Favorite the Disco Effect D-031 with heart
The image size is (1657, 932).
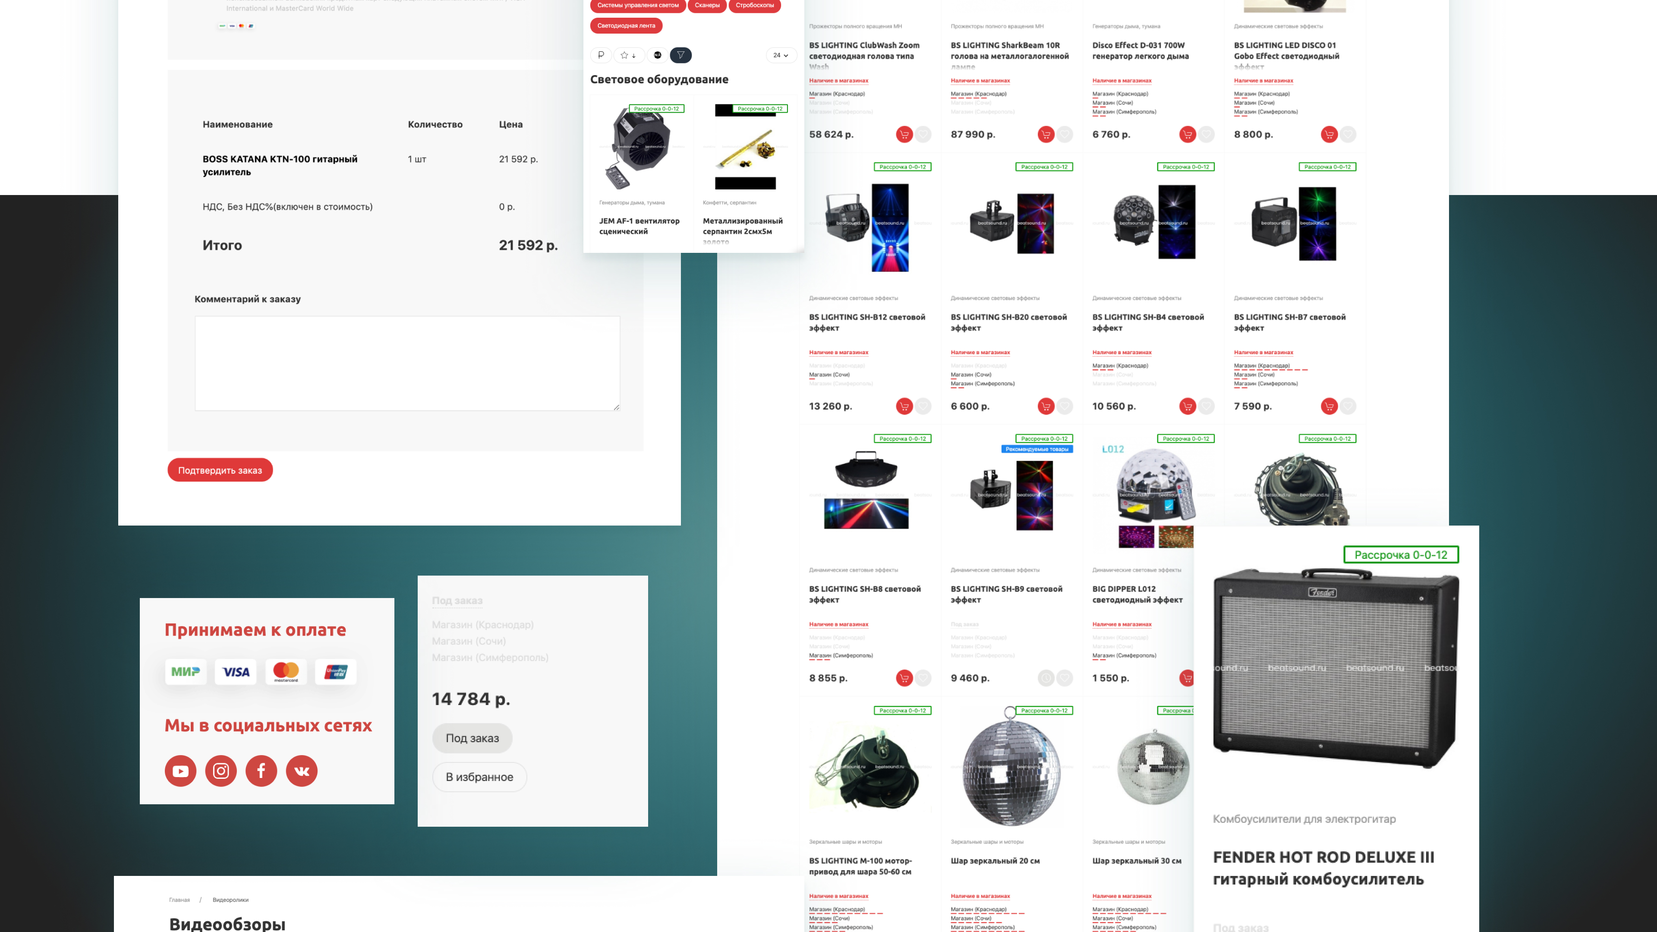(1207, 135)
